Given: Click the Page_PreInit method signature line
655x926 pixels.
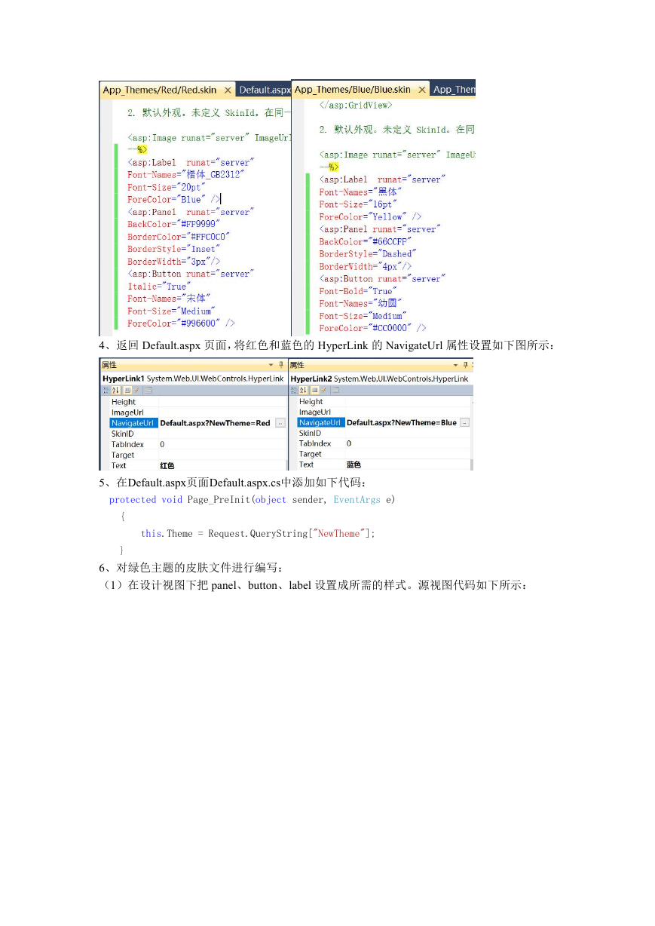Looking at the screenshot, I should (x=253, y=500).
